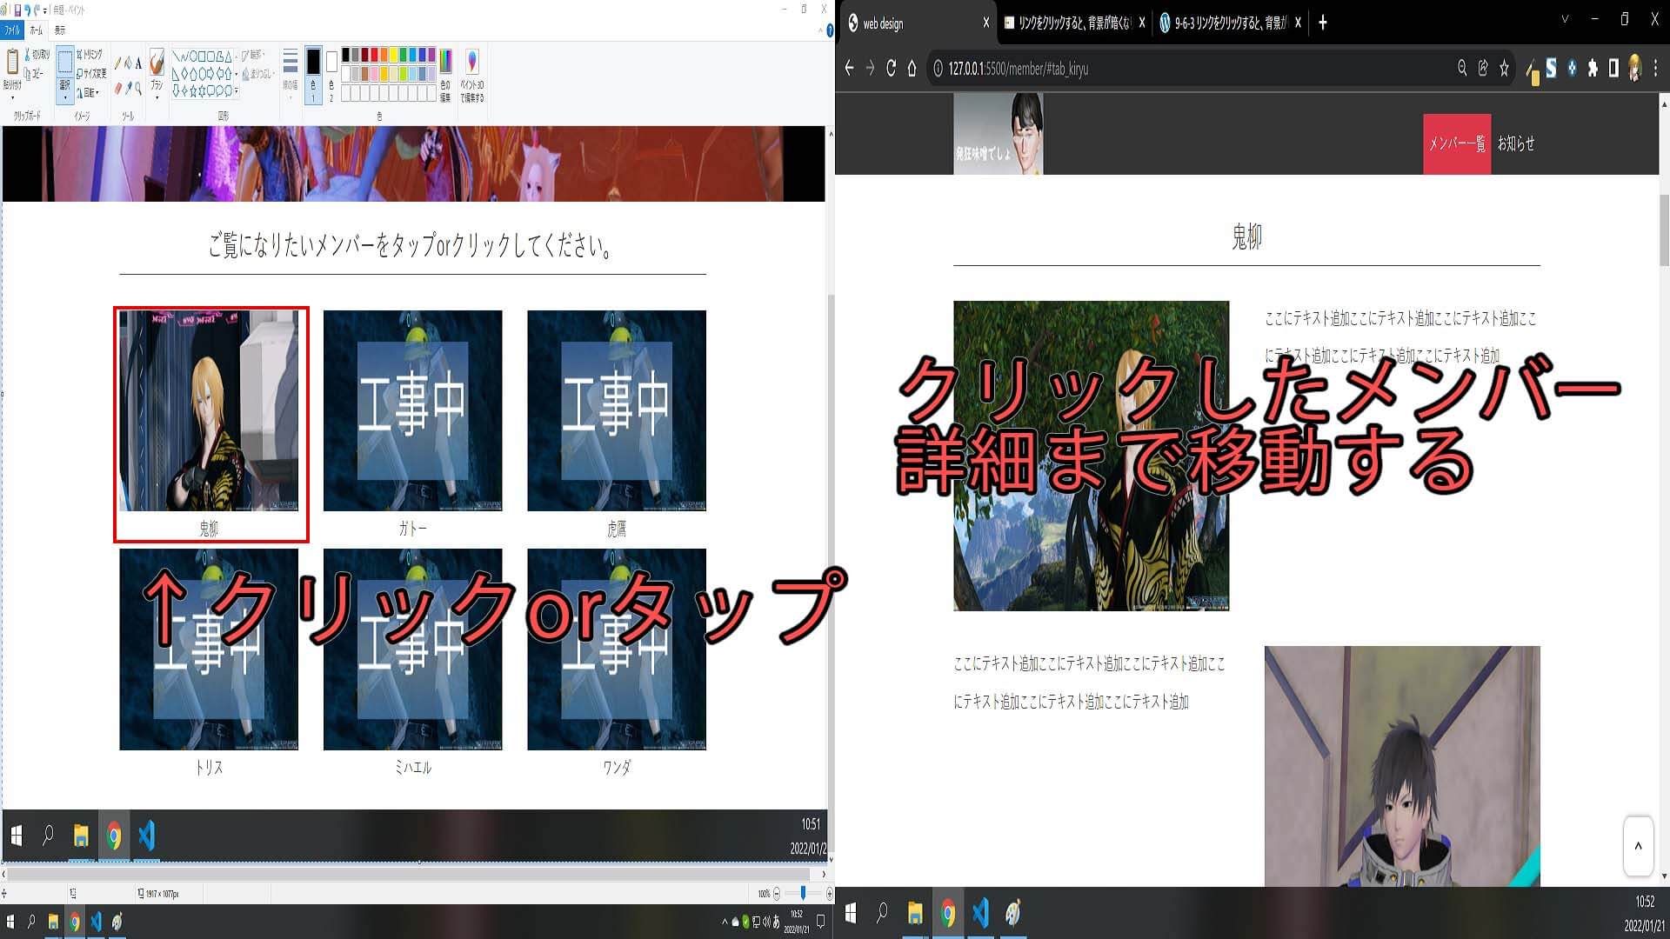Click the Home icon in Chrome's toolbar
The image size is (1670, 939).
tap(912, 69)
